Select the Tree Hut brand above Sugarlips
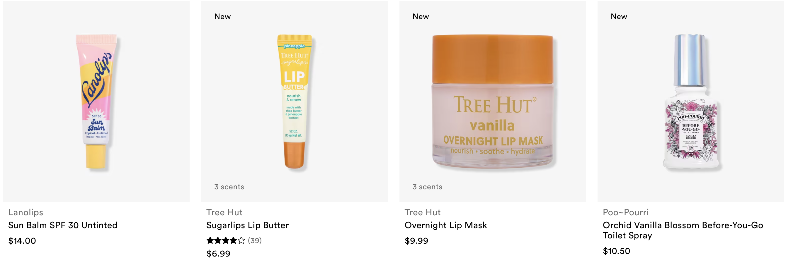 pos(224,212)
